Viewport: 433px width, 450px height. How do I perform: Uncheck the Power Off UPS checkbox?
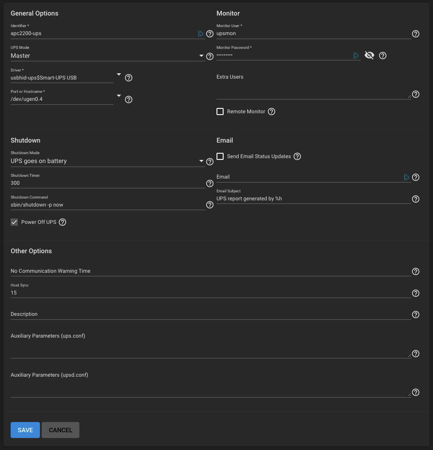14,222
